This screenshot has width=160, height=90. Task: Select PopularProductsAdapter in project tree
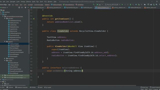coord(17,52)
